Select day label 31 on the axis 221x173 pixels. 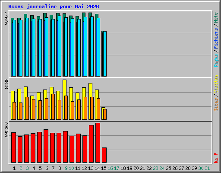[207, 168]
